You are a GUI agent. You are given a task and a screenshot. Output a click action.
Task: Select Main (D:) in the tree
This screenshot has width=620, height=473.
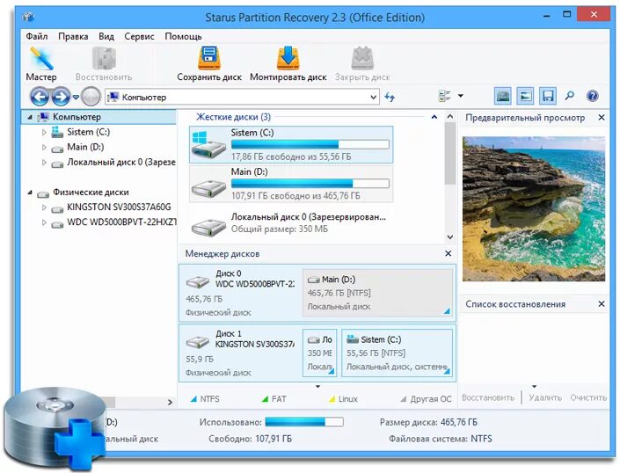85,147
